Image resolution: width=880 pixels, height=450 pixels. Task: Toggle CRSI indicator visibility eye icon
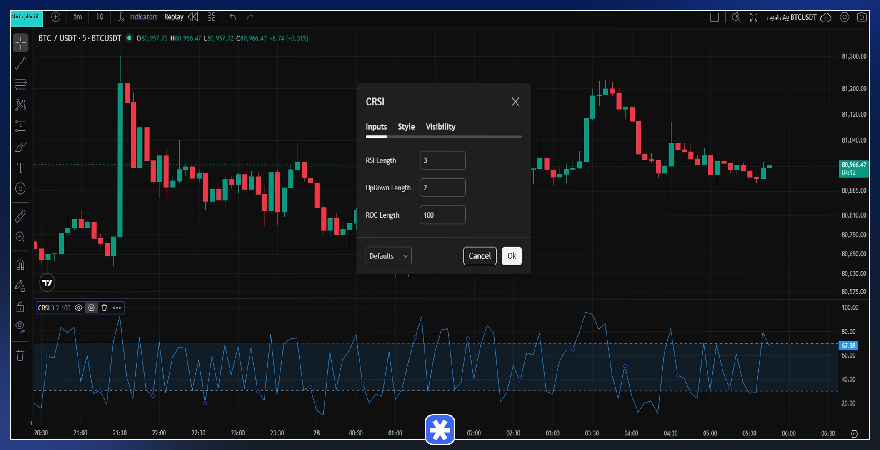click(x=78, y=308)
